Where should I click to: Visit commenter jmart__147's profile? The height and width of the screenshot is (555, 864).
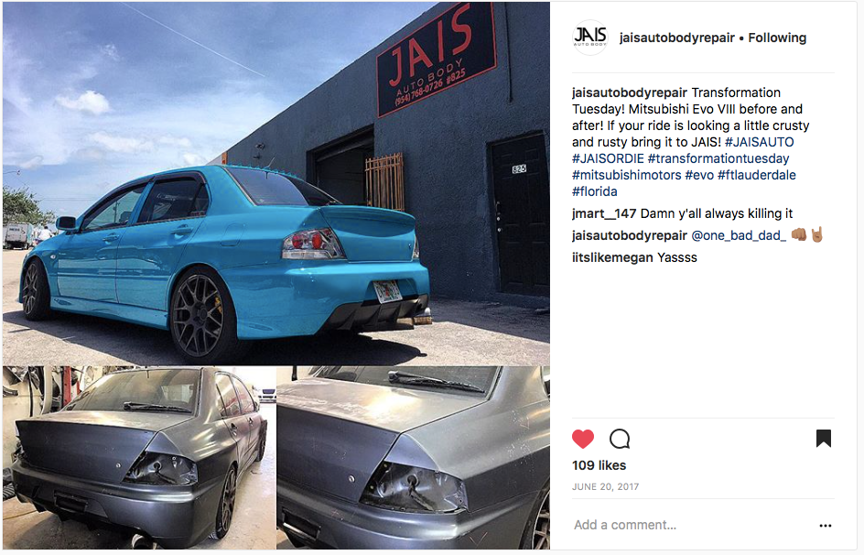[x=604, y=213]
